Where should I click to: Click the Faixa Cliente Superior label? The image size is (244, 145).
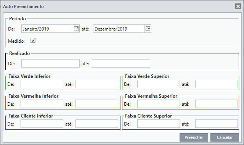[148, 116]
